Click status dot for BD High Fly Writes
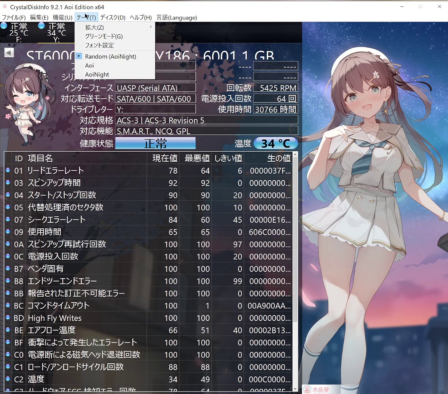The image size is (448, 394). tap(8, 317)
